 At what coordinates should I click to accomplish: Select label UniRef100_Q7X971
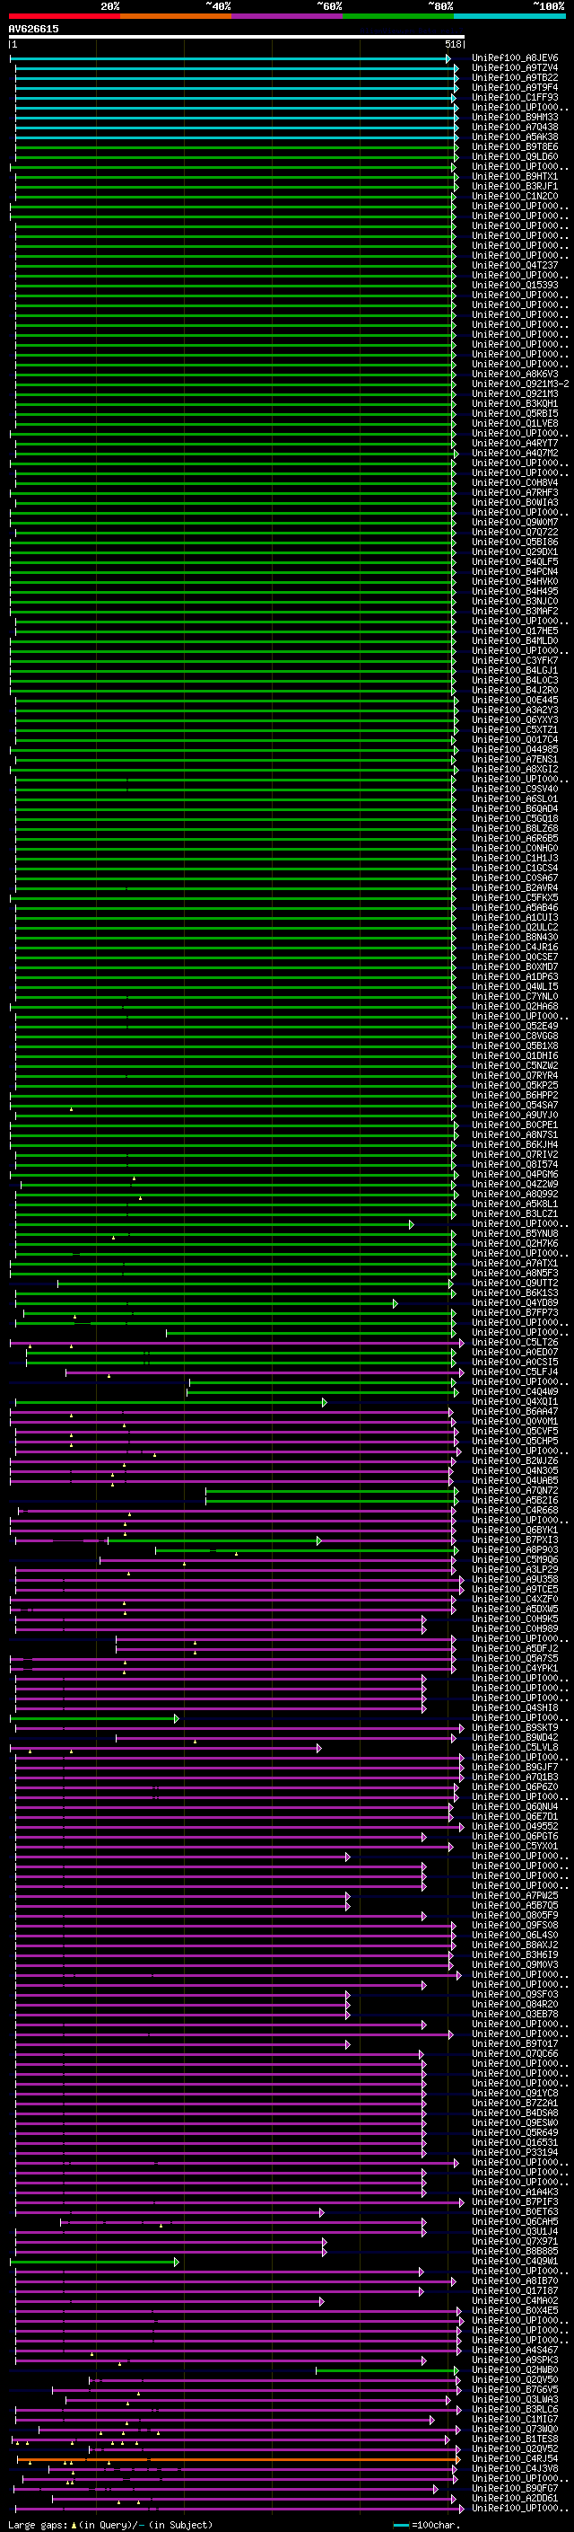click(x=515, y=2241)
